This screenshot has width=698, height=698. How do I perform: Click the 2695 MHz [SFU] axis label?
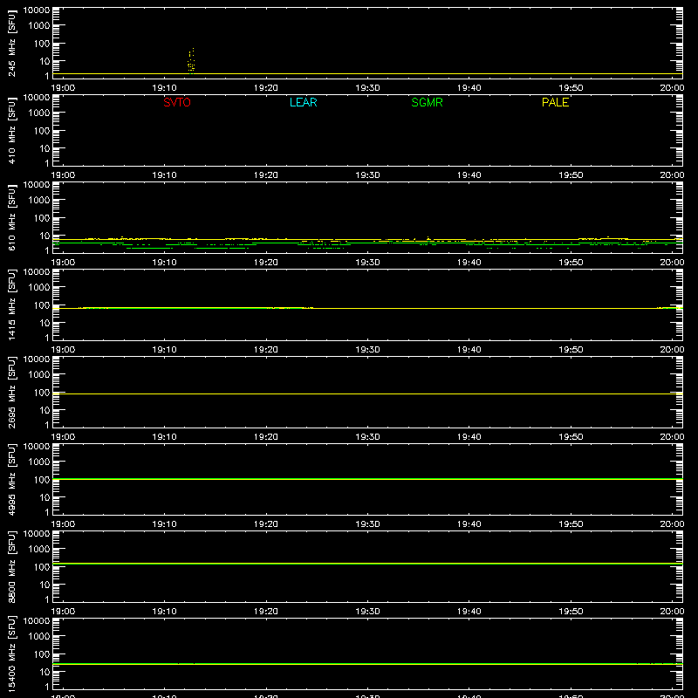(12, 392)
